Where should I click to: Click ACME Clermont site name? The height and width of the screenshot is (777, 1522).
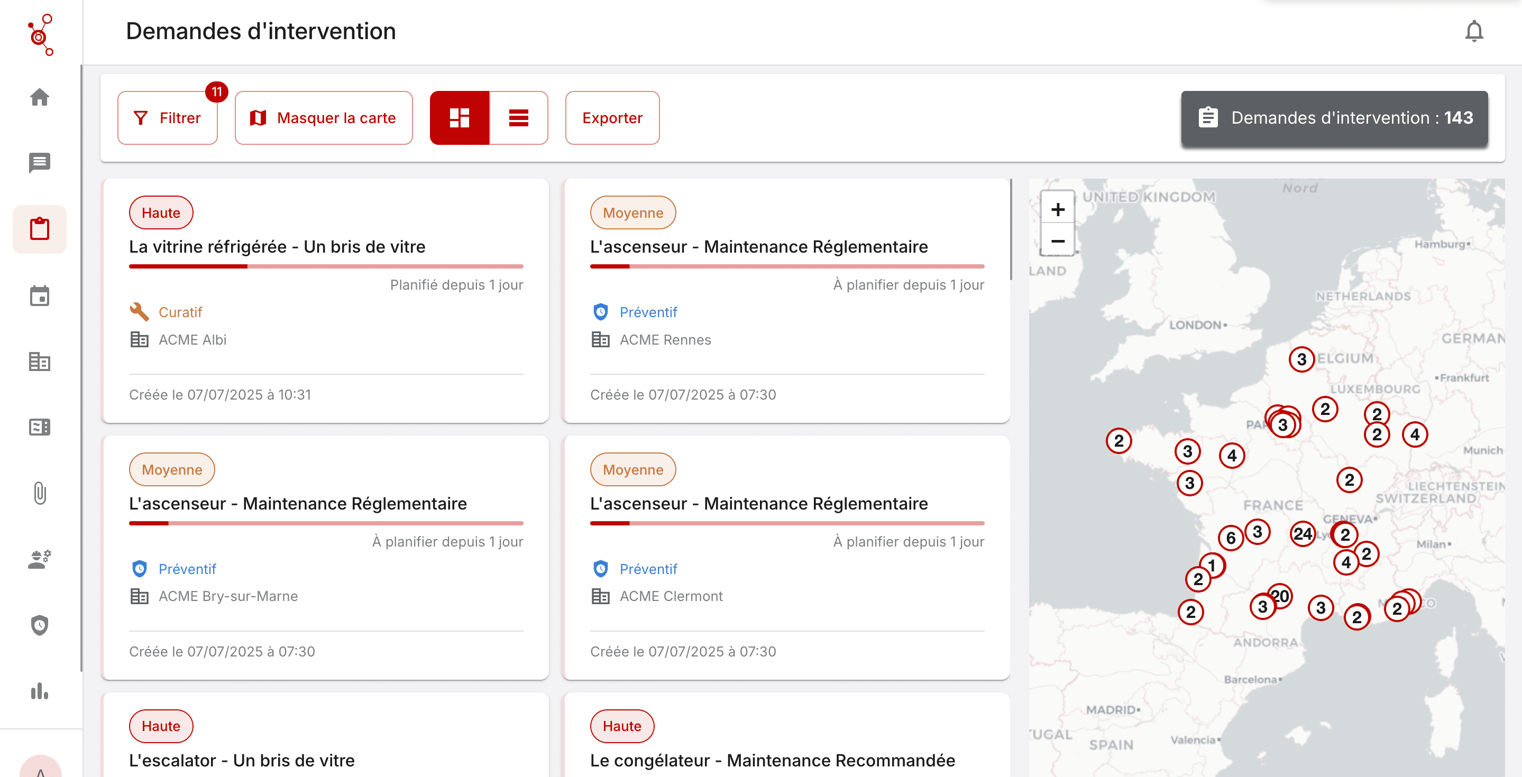coord(671,596)
